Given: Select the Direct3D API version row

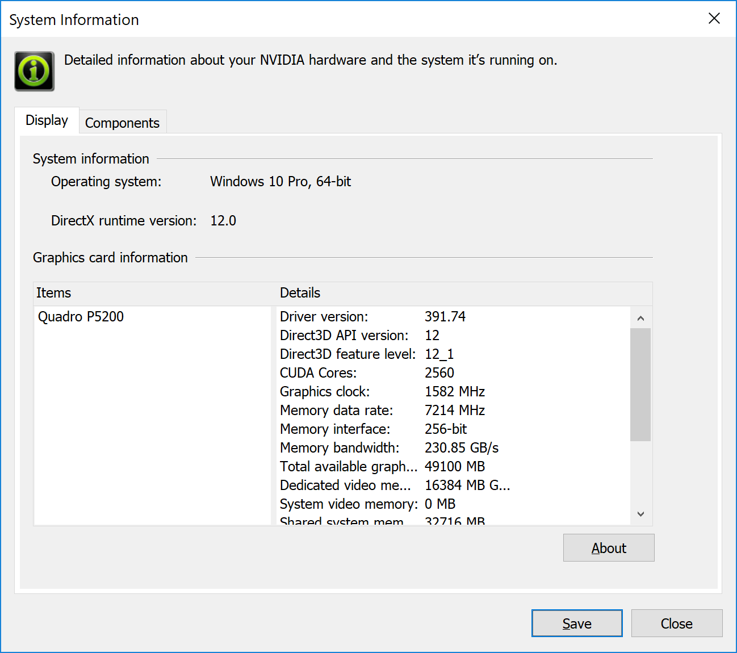Looking at the screenshot, I should 453,336.
